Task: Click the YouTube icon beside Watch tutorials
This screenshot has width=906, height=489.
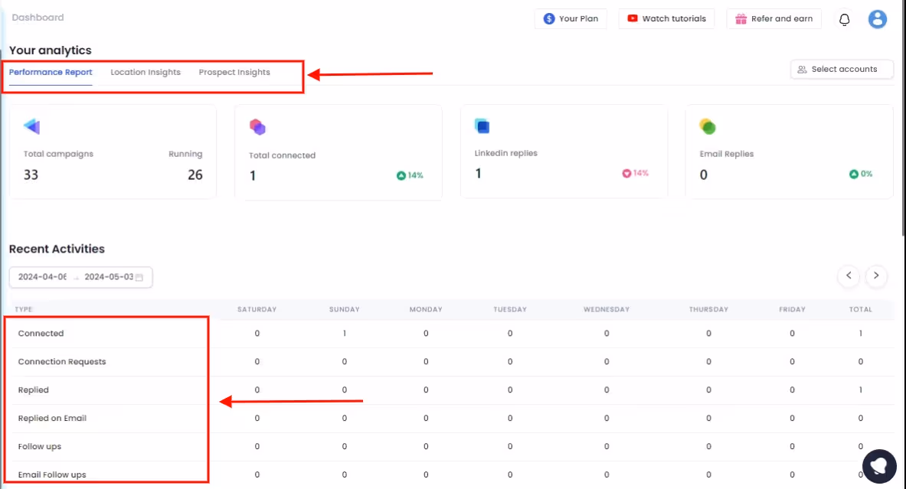Action: click(631, 19)
